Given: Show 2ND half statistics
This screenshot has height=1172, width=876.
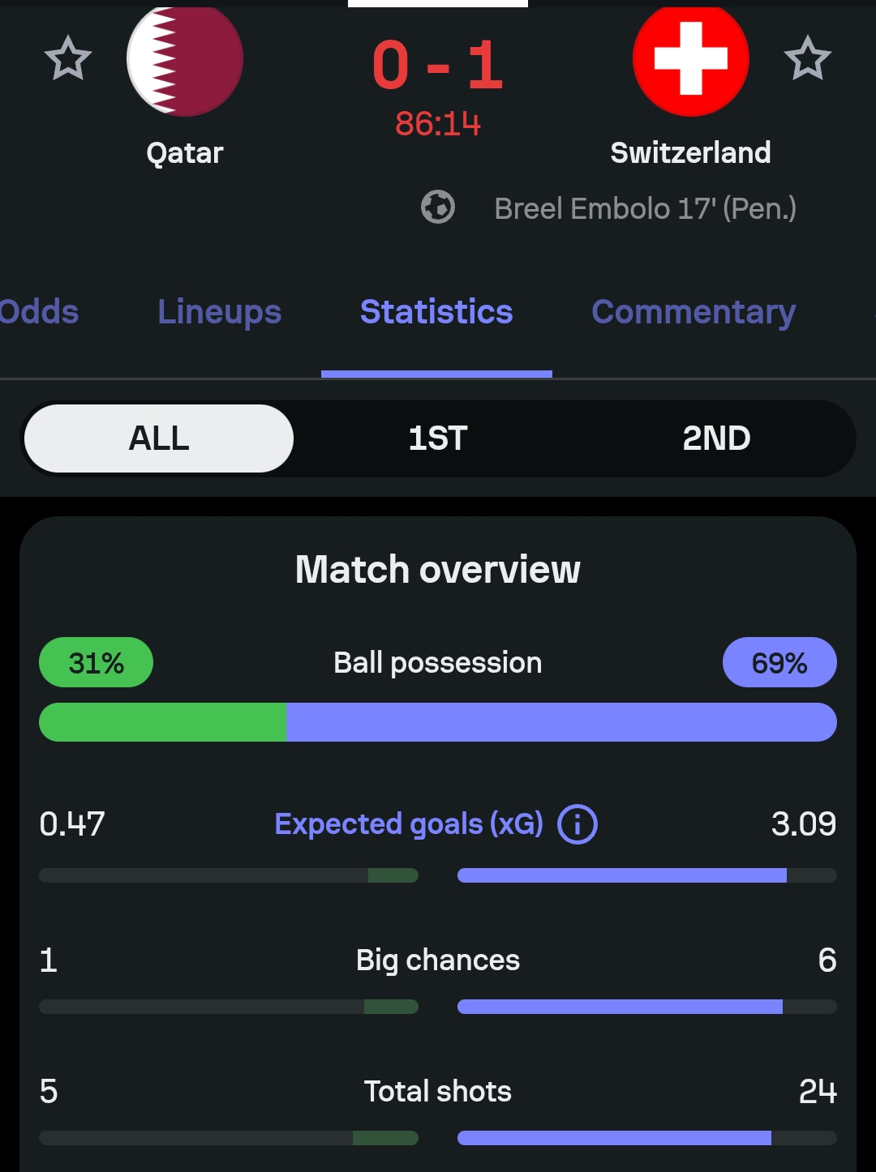Looking at the screenshot, I should 716,438.
